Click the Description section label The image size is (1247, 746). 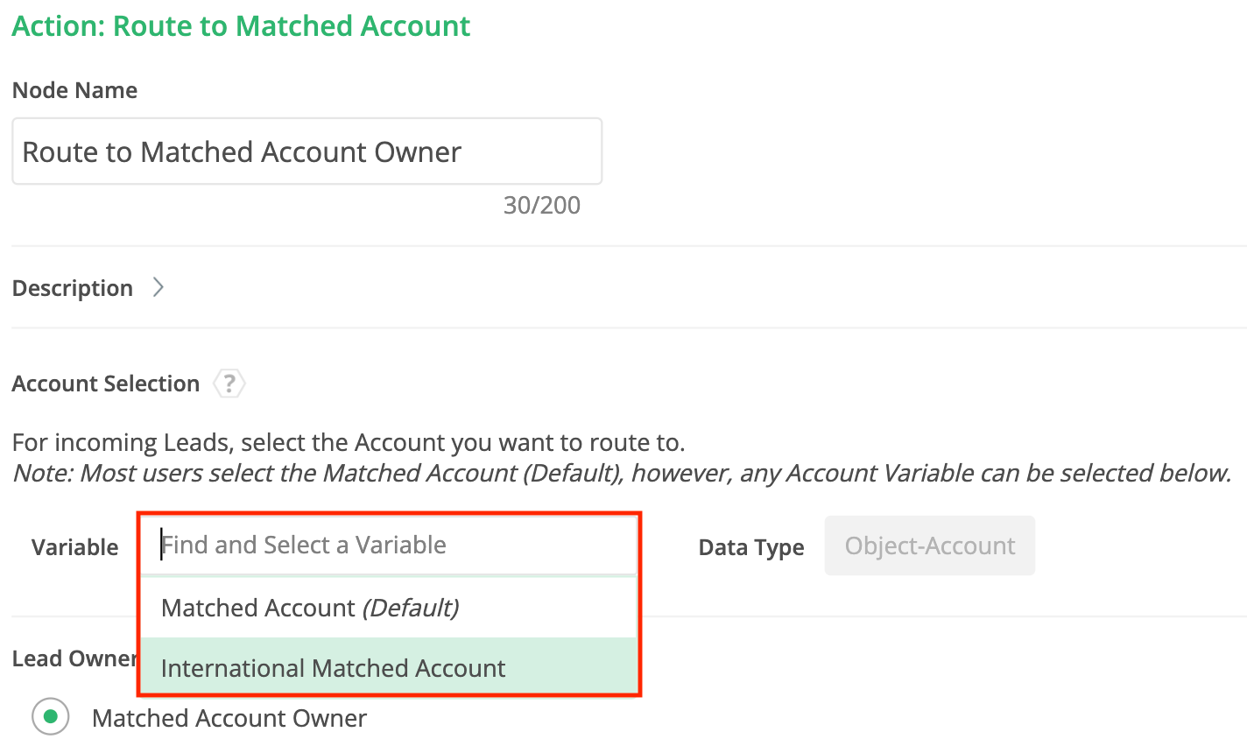click(x=73, y=288)
